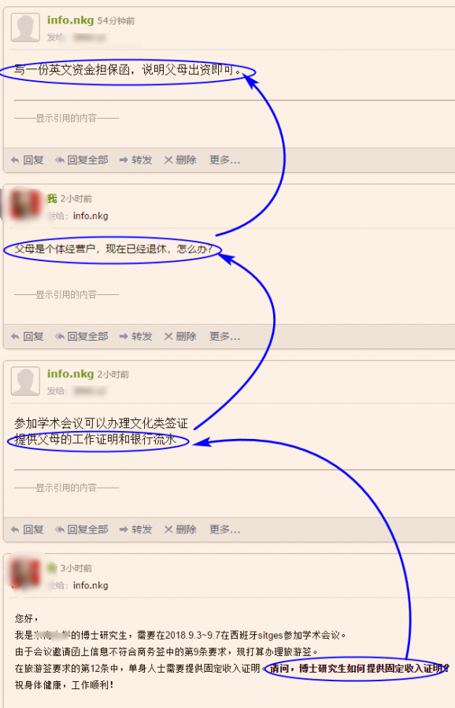Expand quoted content in my 2-hour-old message

pos(66,295)
